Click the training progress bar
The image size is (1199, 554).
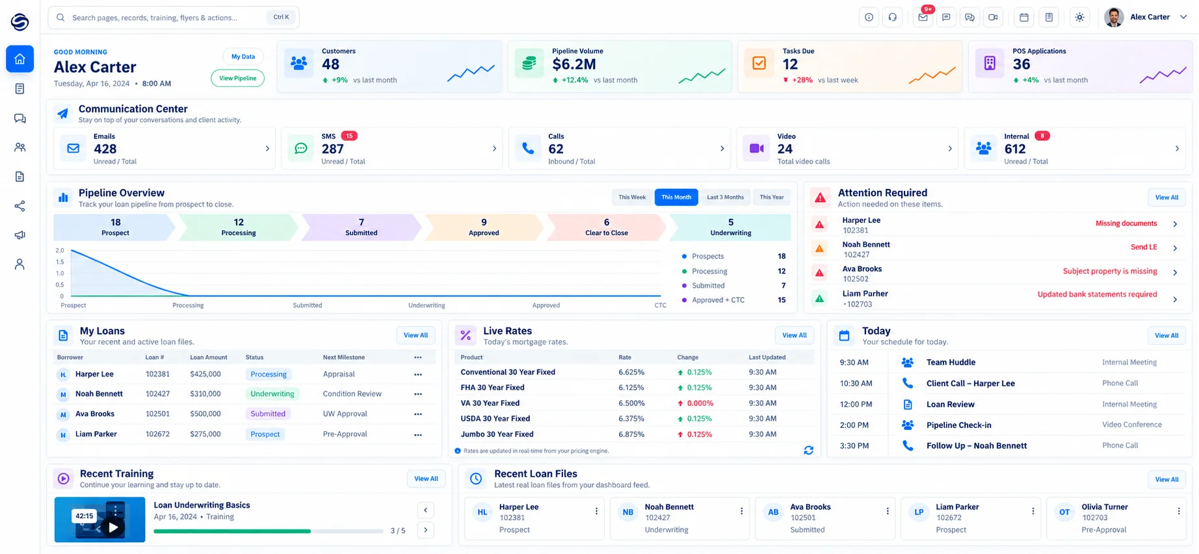tap(268, 531)
